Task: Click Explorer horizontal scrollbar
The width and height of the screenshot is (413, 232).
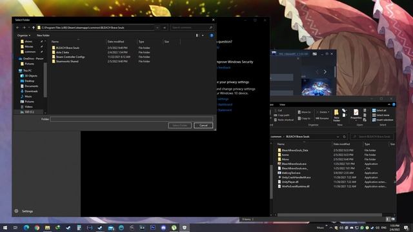Action: (329, 215)
